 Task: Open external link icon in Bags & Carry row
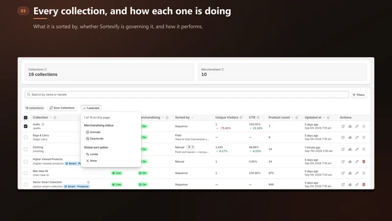point(343,138)
